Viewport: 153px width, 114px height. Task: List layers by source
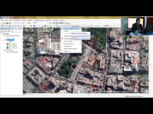[4, 31]
